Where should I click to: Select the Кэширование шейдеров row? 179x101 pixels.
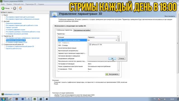72,59
